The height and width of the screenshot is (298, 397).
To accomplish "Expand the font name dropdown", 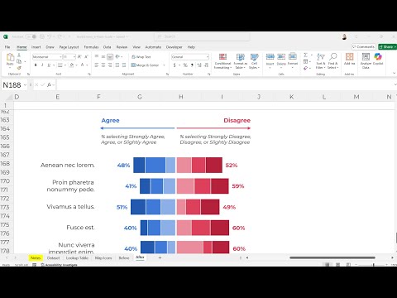I will 60,57.
